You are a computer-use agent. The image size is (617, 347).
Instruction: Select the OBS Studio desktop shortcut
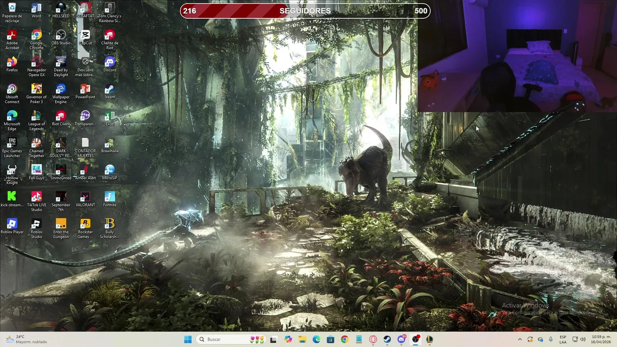(61, 38)
